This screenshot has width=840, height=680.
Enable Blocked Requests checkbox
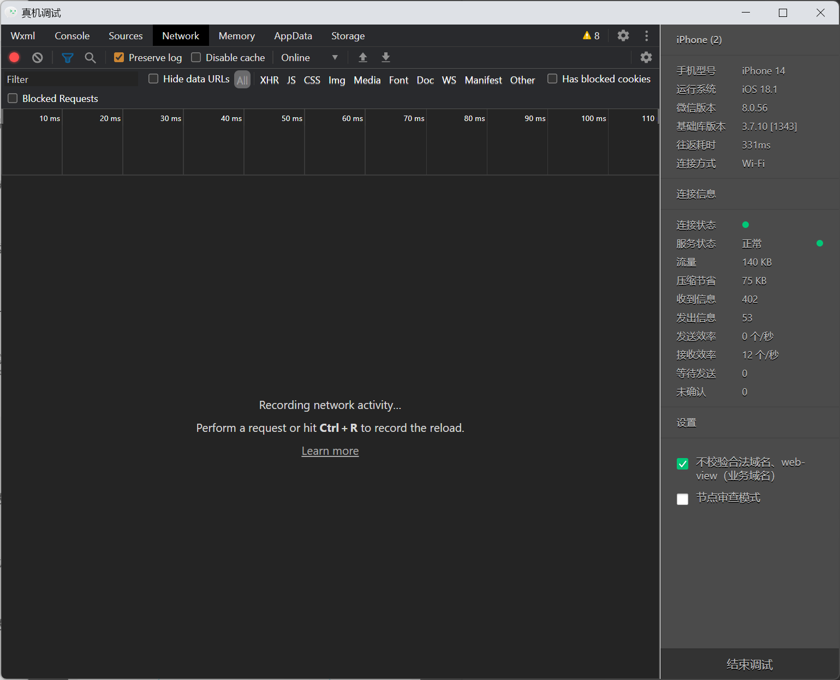click(x=13, y=98)
